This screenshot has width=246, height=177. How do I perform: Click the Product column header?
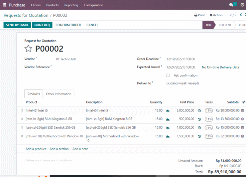coord(31,102)
